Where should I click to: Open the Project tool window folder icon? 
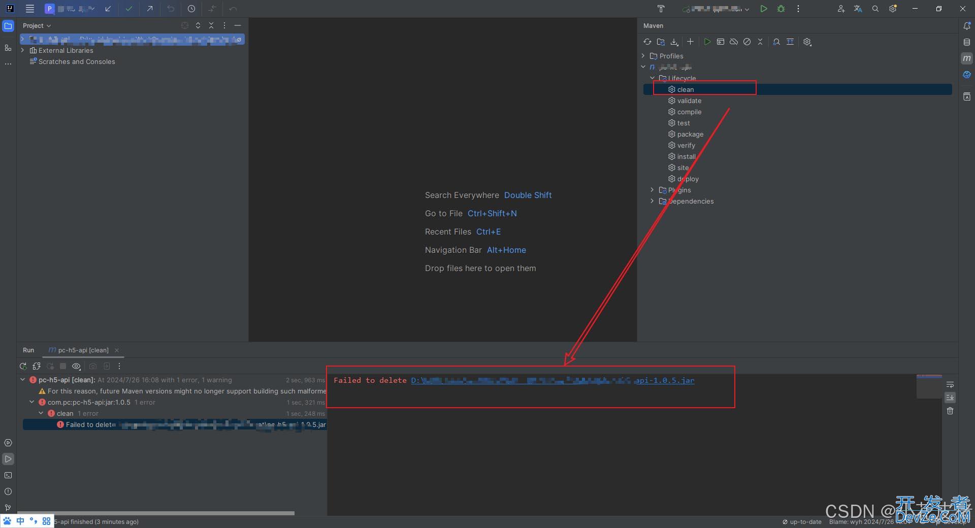tap(8, 26)
